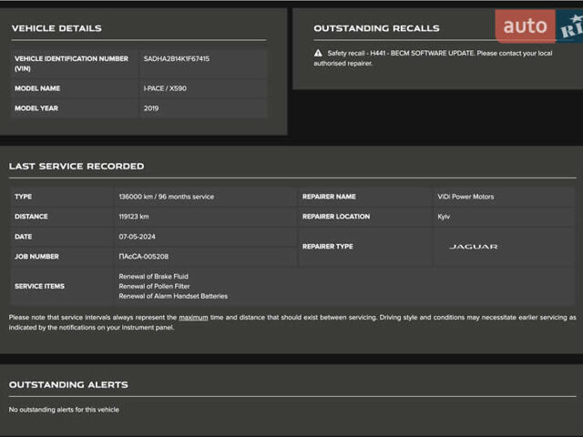583x437 pixels.
Task: Click the model year 2019 value
Action: click(x=151, y=108)
